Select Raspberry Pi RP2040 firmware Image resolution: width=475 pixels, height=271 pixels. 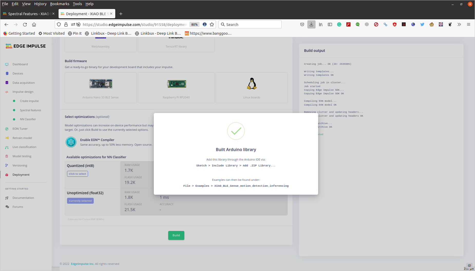pos(176,88)
